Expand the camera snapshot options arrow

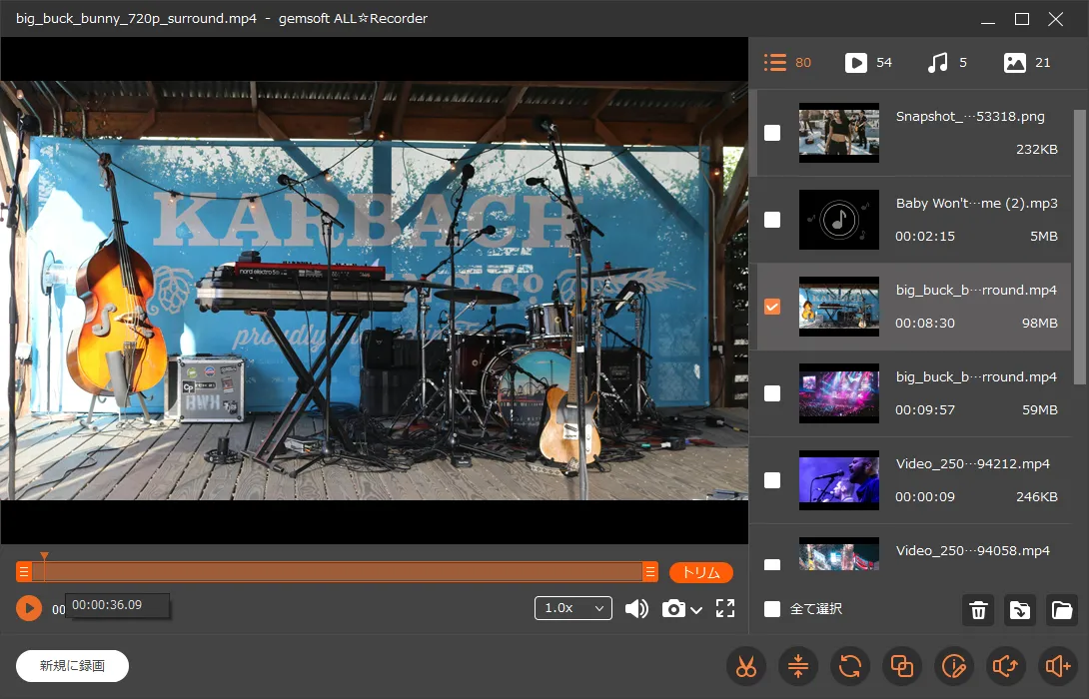696,609
